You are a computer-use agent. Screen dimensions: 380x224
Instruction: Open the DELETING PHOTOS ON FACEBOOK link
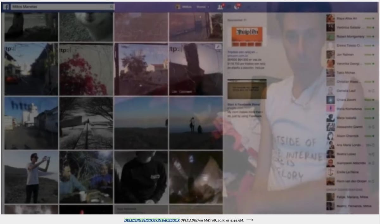152,220
